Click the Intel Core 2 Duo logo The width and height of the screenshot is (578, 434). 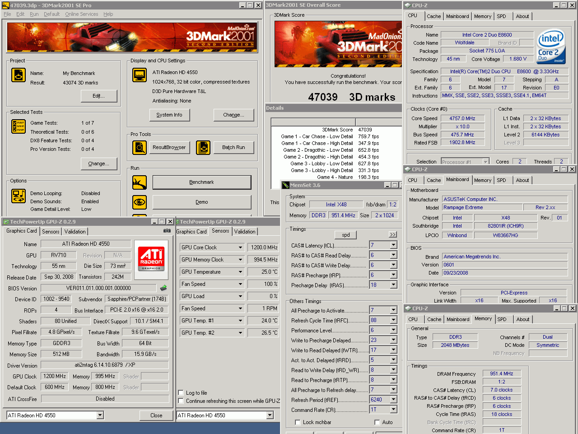coord(551,47)
